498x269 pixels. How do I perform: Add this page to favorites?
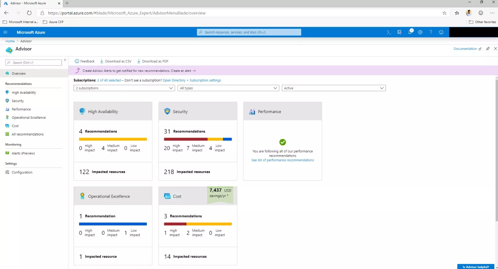[x=444, y=13]
